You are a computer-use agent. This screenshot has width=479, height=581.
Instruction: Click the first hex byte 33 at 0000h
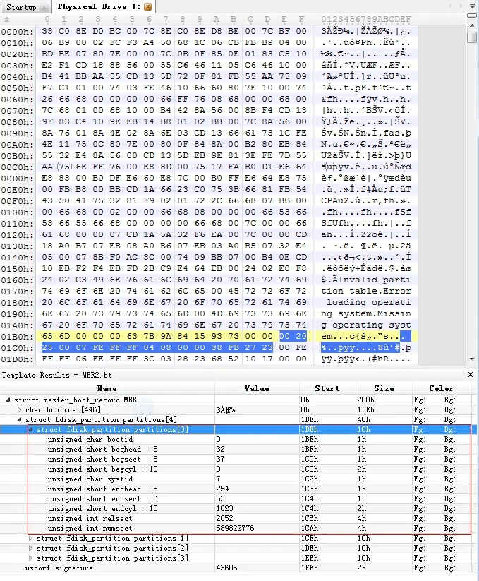tap(47, 32)
